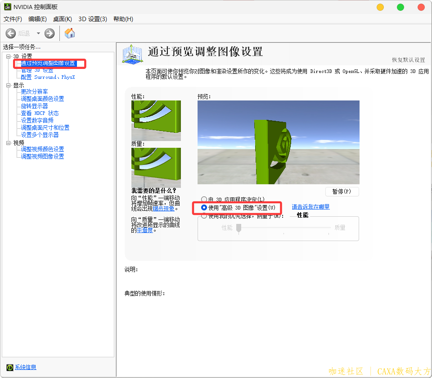Open 调整桌面颜色设置 task
Image resolution: width=432 pixels, height=378 pixels.
click(42, 99)
